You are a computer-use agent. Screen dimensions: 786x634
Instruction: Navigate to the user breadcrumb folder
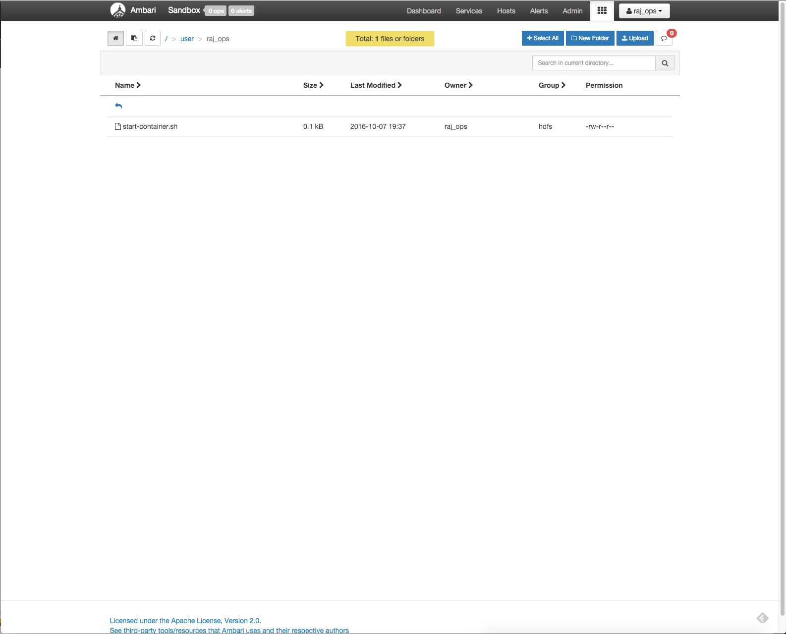coord(187,39)
